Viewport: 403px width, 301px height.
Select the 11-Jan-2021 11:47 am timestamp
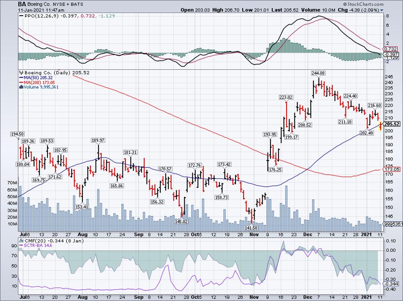coord(41,10)
